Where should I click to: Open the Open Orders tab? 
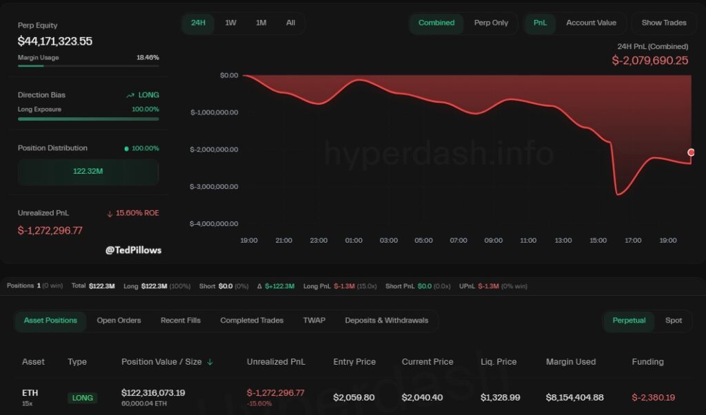(119, 321)
